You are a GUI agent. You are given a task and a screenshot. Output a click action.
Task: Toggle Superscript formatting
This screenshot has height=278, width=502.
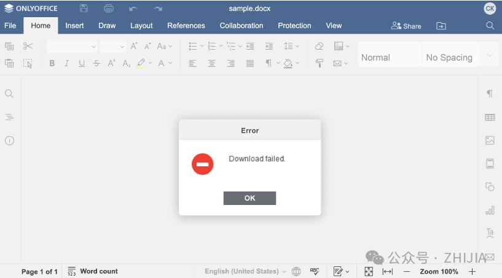click(x=111, y=63)
